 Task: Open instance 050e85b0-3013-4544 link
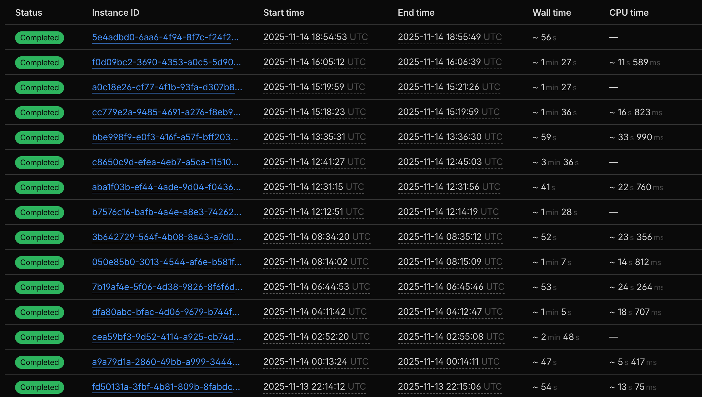click(x=167, y=262)
